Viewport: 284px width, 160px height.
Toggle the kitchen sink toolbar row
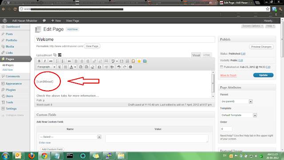pyautogui.click(x=127, y=61)
